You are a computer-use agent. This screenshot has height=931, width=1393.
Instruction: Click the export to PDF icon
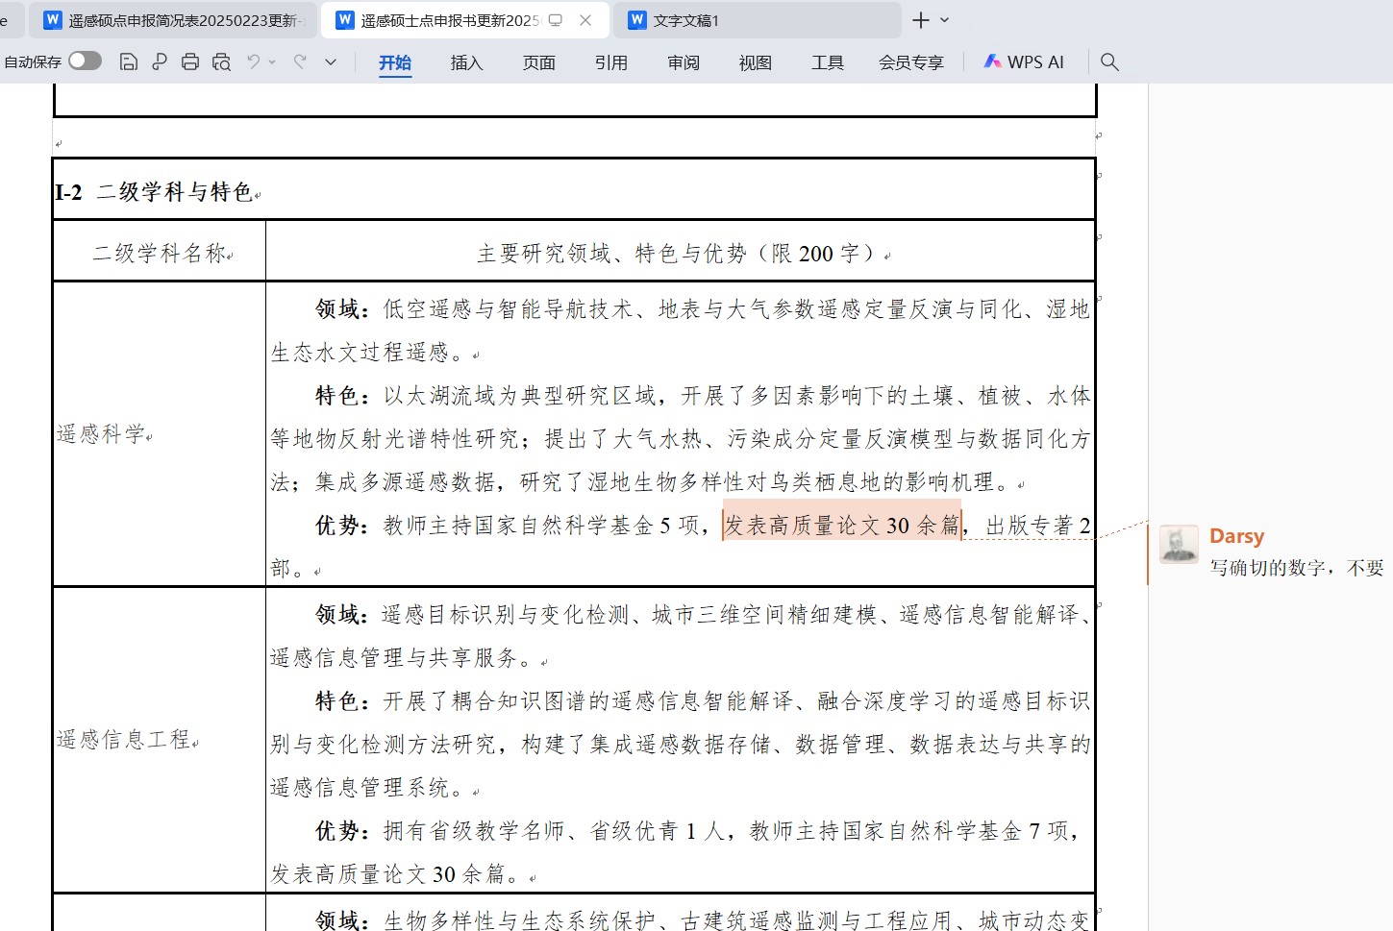[x=160, y=62]
